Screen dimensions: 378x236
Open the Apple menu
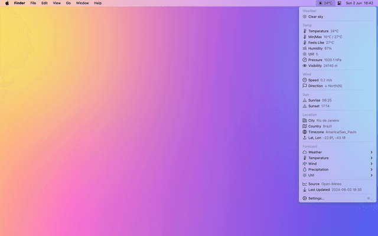point(7,3)
